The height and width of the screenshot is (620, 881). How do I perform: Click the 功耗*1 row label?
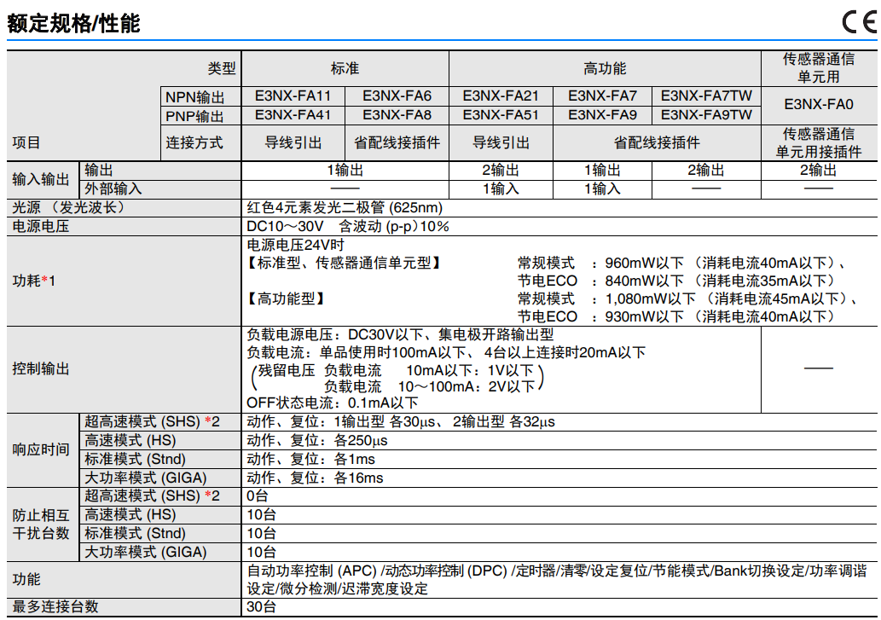pyautogui.click(x=34, y=281)
